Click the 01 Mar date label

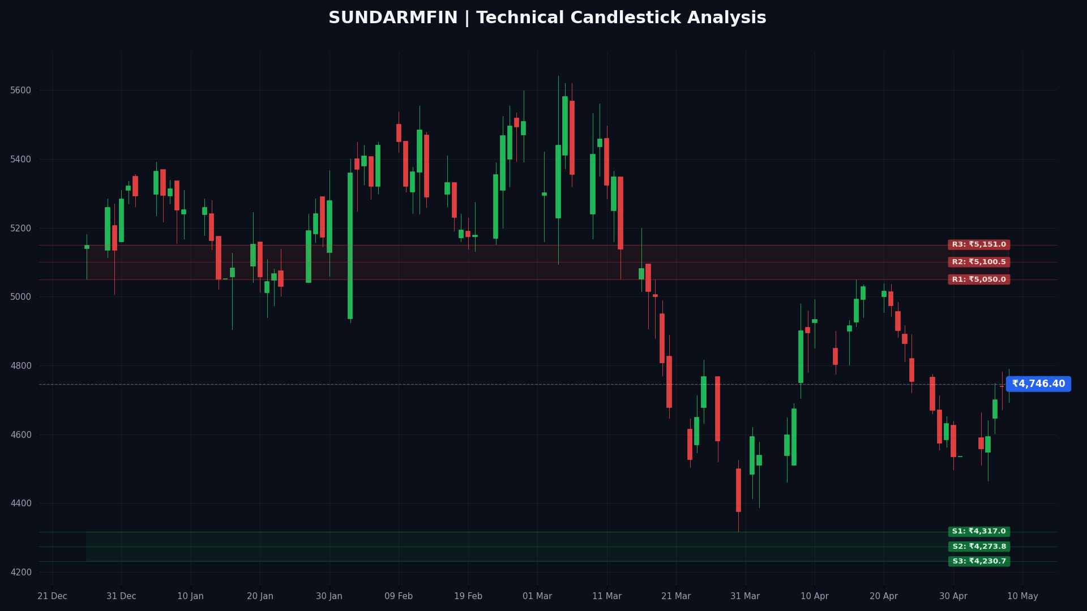click(x=537, y=596)
